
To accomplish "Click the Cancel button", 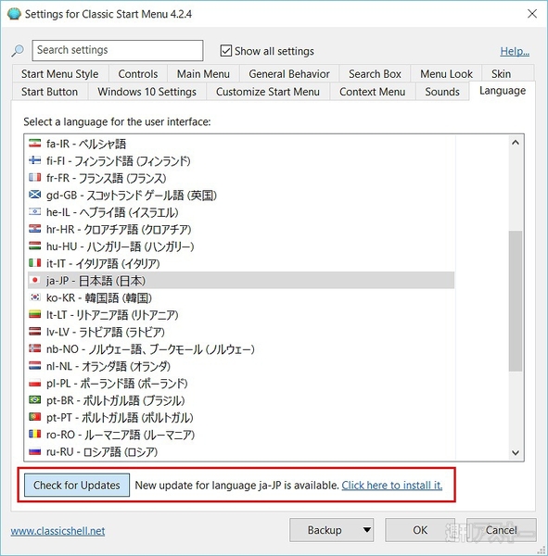I will pos(501,530).
